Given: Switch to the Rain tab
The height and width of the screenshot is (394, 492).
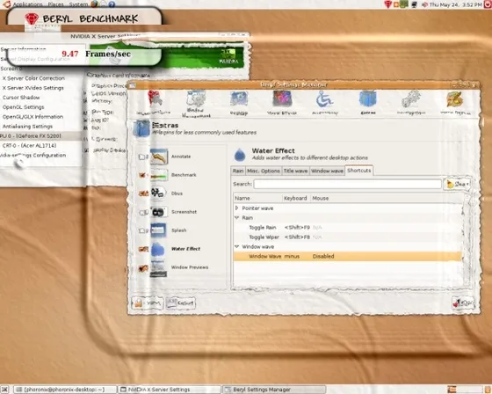Looking at the screenshot, I should (x=238, y=171).
